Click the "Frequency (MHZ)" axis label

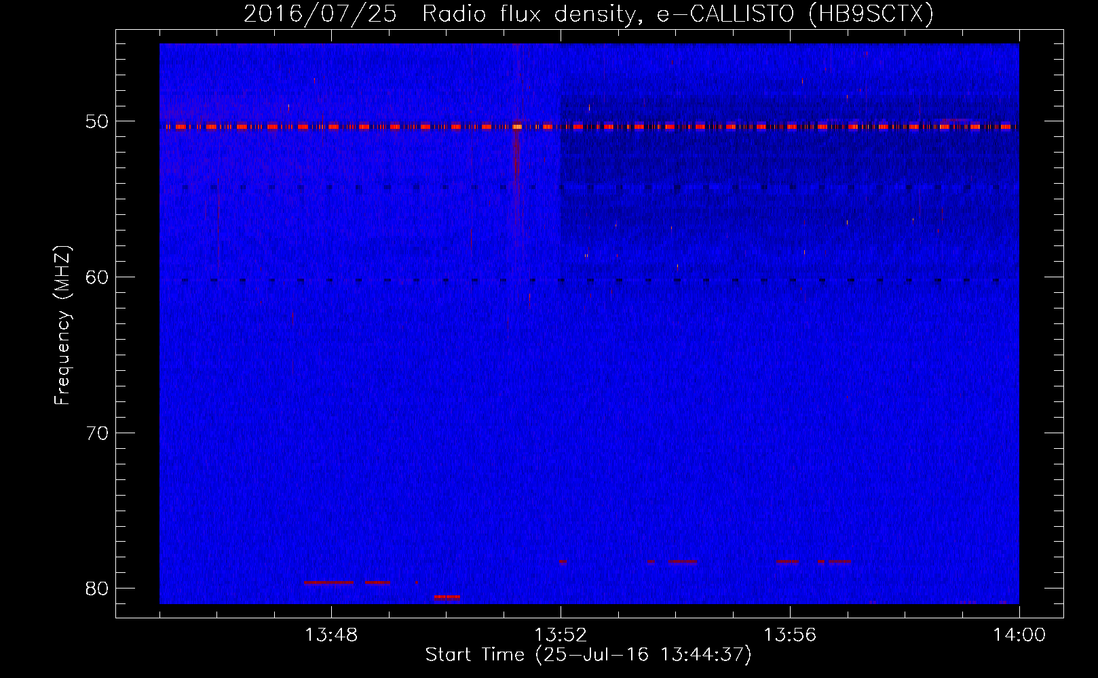pos(62,326)
